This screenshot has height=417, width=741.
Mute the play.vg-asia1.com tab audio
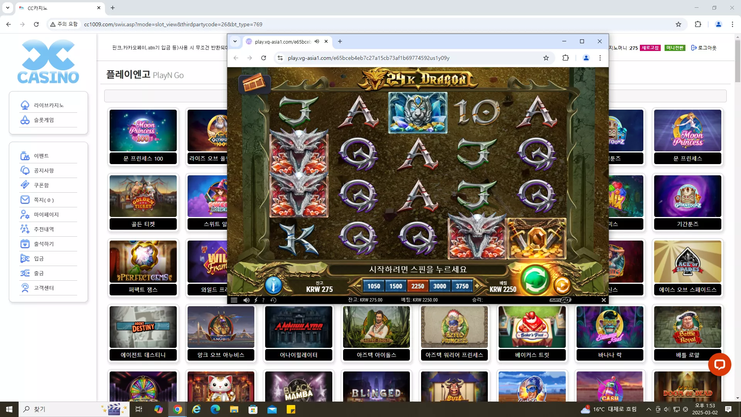(x=317, y=41)
